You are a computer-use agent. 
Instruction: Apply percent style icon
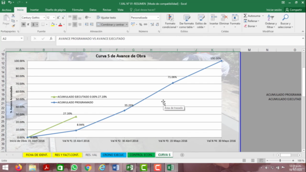tap(141, 24)
